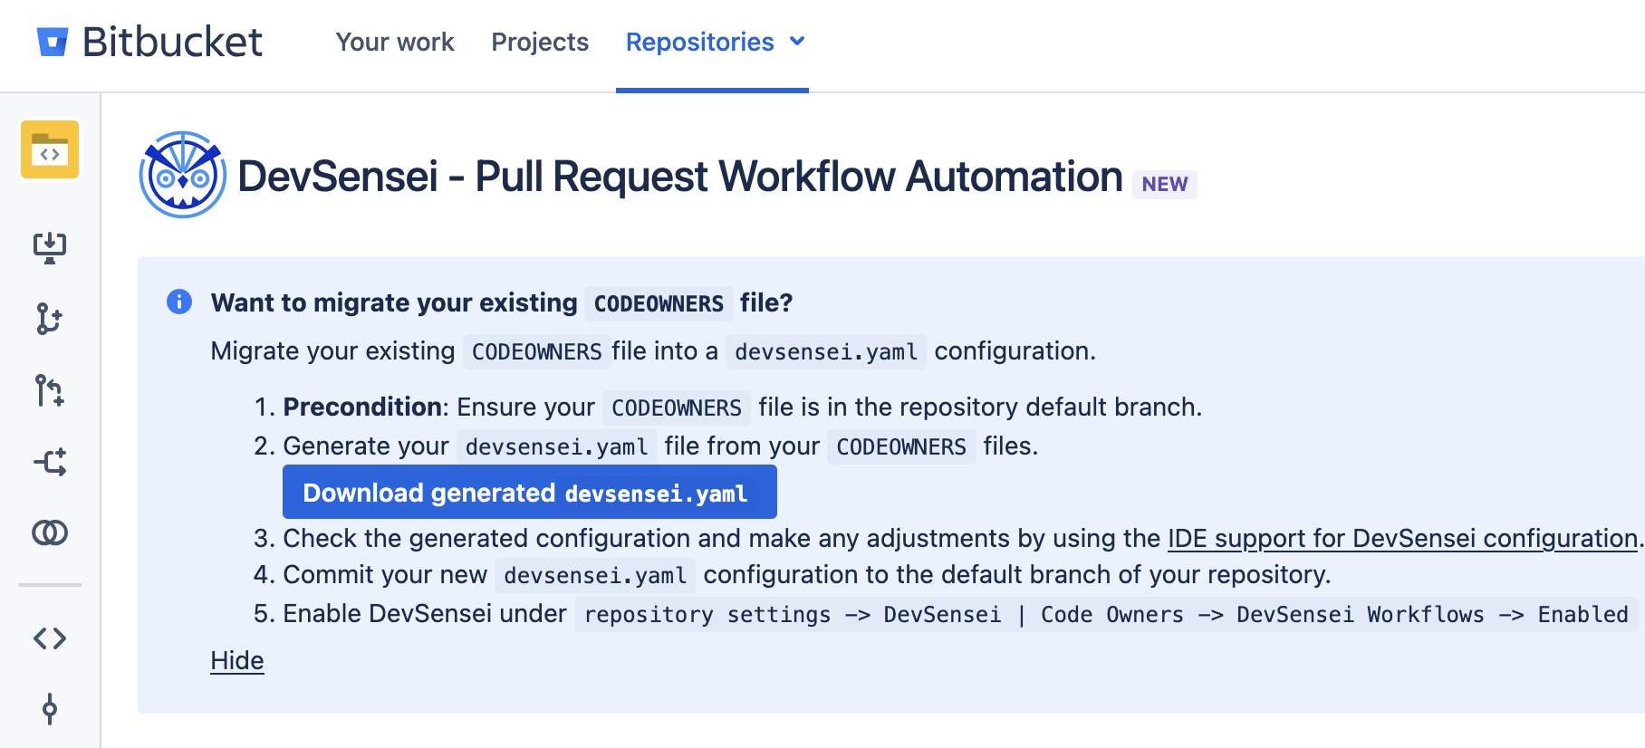This screenshot has width=1645, height=748.
Task: Choose the Fork repository sidebar icon
Action: tap(50, 462)
